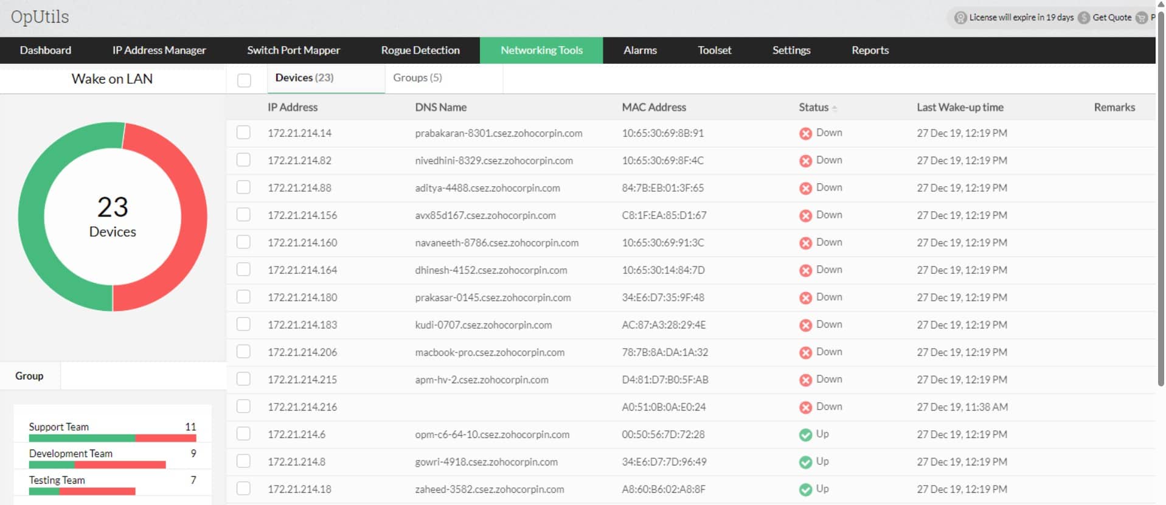Click the Get Quote dollar icon
This screenshot has width=1166, height=505.
(x=1084, y=18)
